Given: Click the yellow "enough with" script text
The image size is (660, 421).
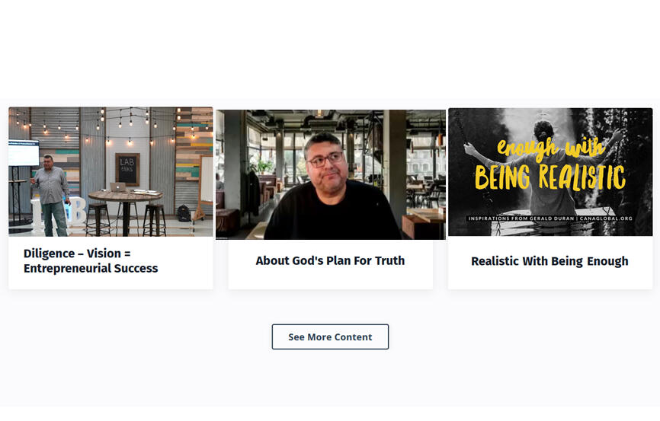Looking at the screenshot, I should pos(550,148).
